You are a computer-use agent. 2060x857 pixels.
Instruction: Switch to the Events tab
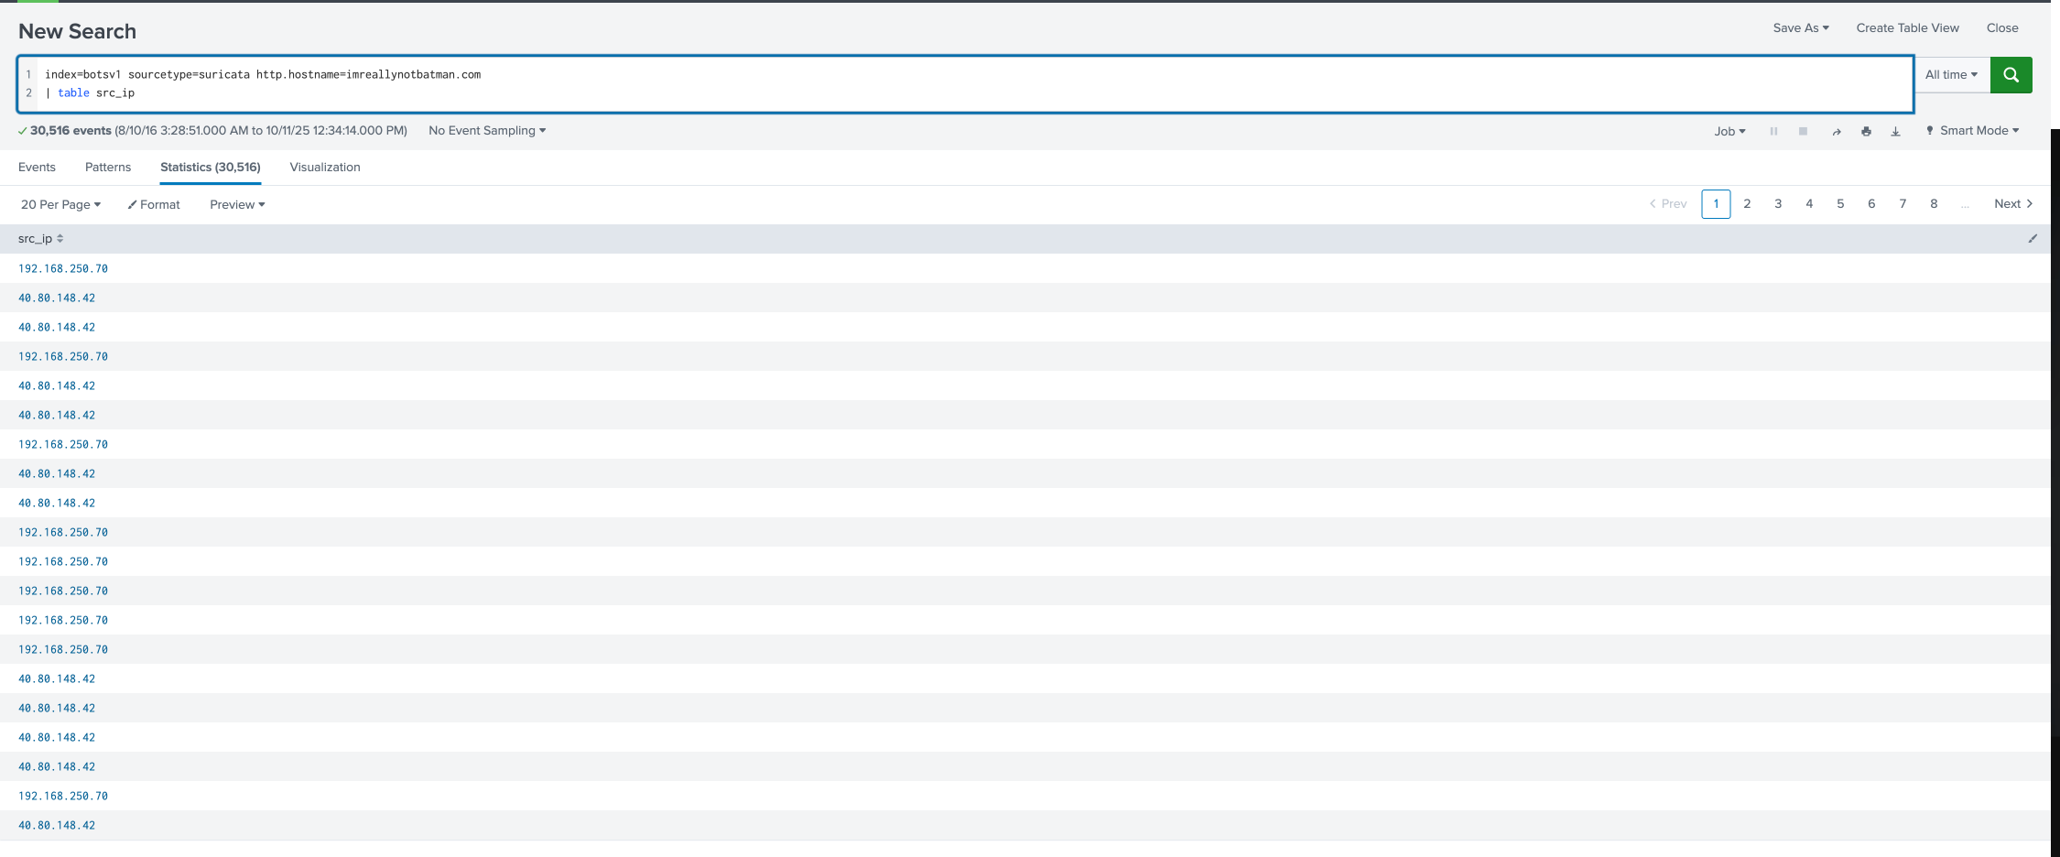point(37,168)
